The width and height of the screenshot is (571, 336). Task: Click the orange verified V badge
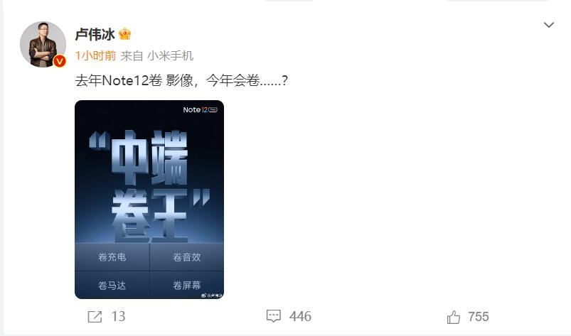click(x=59, y=62)
